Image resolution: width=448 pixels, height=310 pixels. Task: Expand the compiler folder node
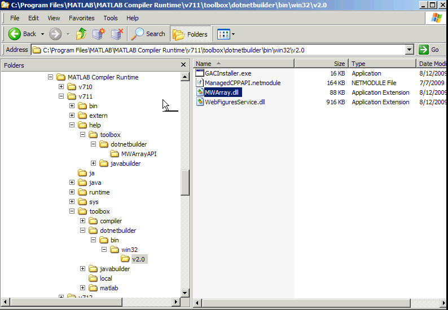pos(82,220)
